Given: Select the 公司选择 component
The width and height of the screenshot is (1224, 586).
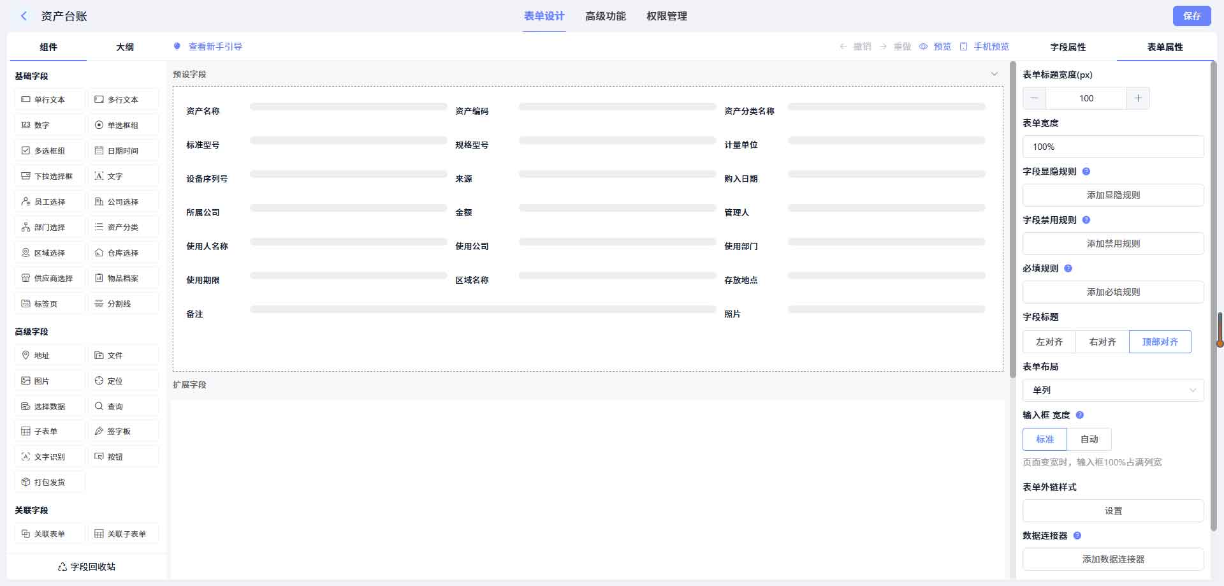Looking at the screenshot, I should click(x=124, y=201).
